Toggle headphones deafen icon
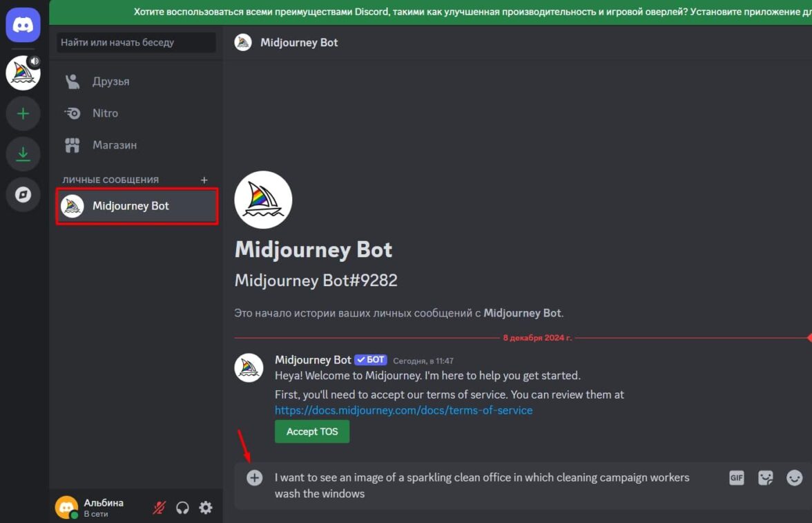The image size is (812, 523). click(182, 507)
